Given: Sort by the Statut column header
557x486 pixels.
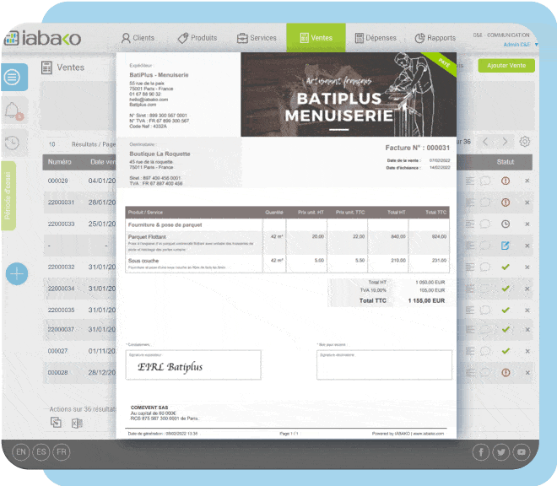Looking at the screenshot, I should pyautogui.click(x=506, y=162).
